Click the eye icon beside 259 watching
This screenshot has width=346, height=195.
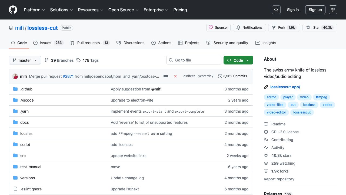coord(266,163)
